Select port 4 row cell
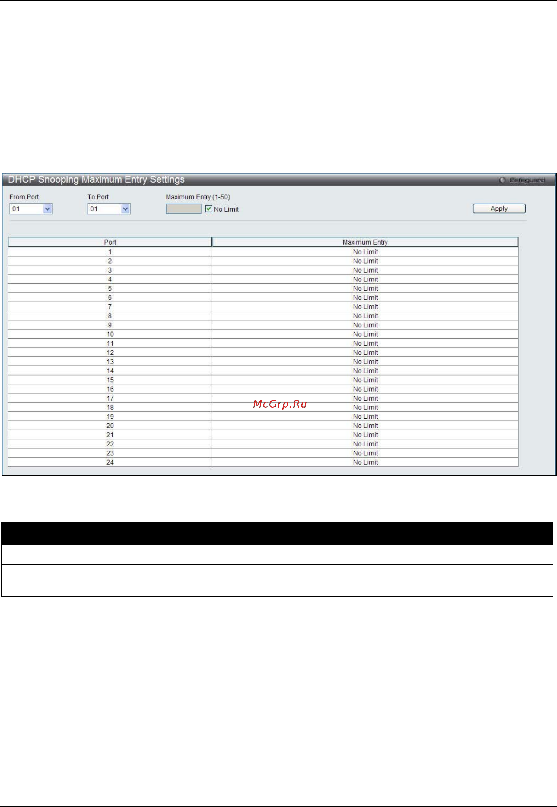This screenshot has width=557, height=807. pyautogui.click(x=110, y=279)
